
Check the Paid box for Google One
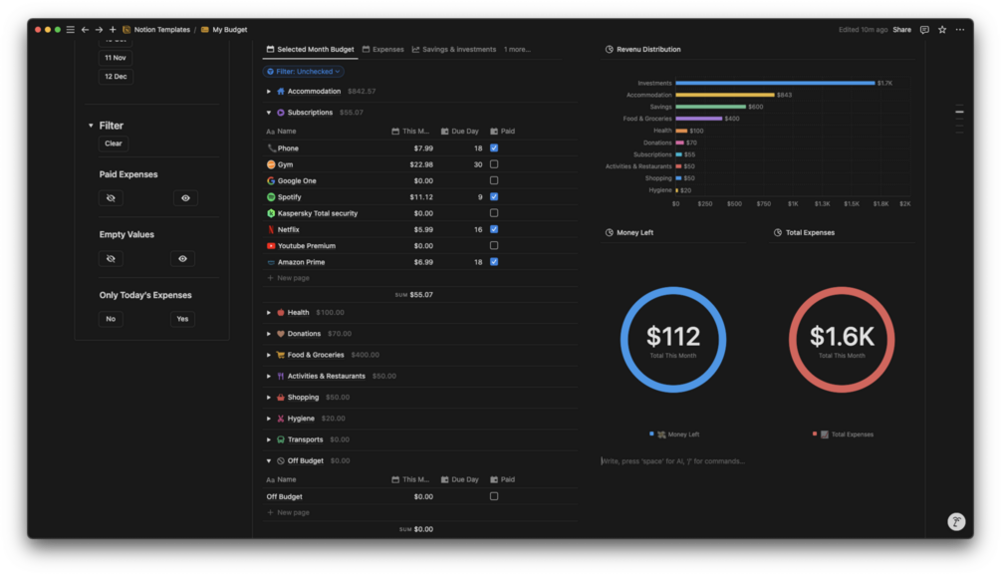(494, 180)
